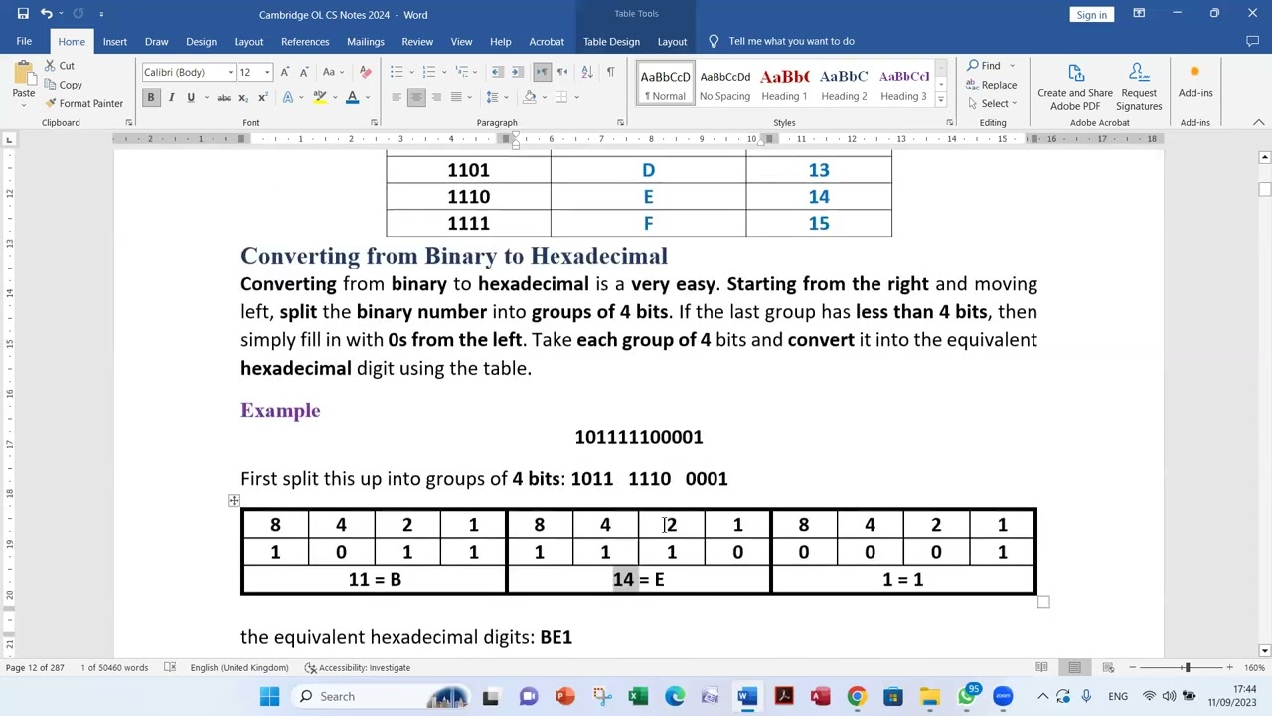Apply No Spacing style

[x=724, y=85]
